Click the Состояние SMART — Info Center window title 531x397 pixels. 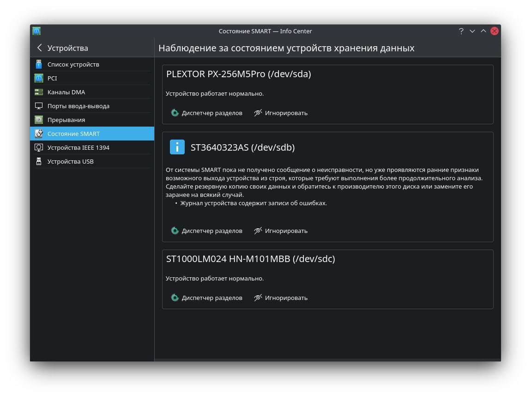265,31
